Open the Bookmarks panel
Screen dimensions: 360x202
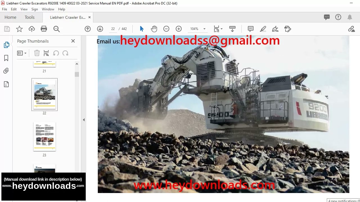(x=6, y=58)
